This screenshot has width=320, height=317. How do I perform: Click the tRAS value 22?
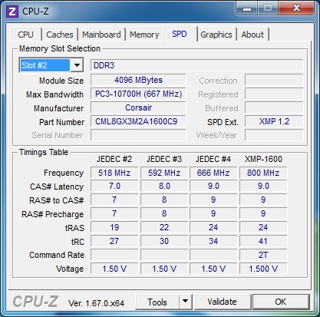click(164, 227)
